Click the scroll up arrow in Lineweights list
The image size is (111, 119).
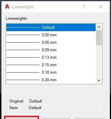pos(99,27)
